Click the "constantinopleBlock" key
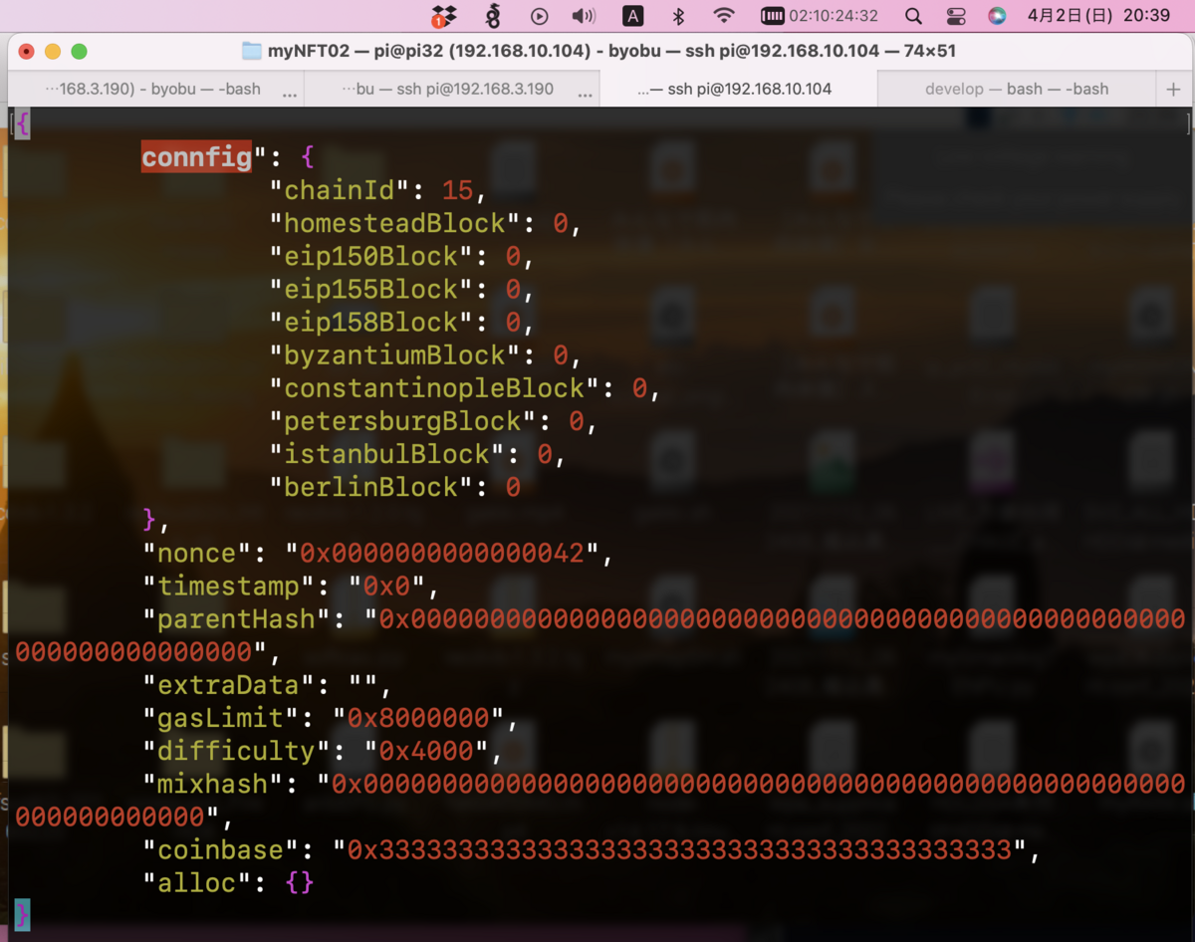 click(x=434, y=387)
